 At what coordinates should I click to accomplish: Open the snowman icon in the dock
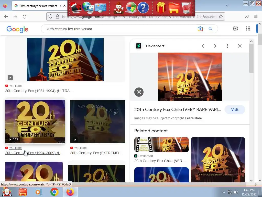point(119,8)
